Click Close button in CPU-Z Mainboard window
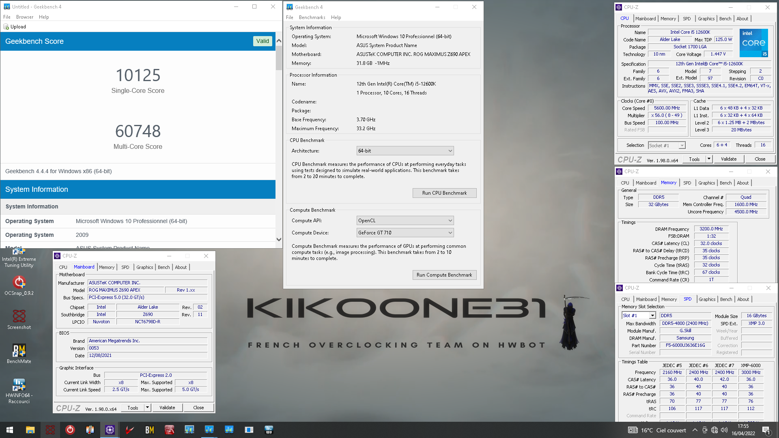Screen dimensions: 779x438 (x=198, y=408)
